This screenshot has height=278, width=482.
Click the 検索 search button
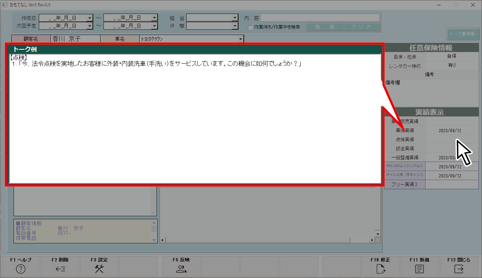[325, 27]
